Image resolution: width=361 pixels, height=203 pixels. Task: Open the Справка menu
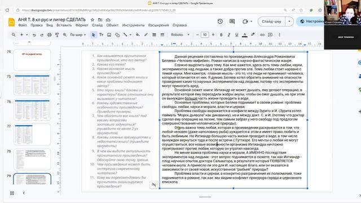point(179,25)
